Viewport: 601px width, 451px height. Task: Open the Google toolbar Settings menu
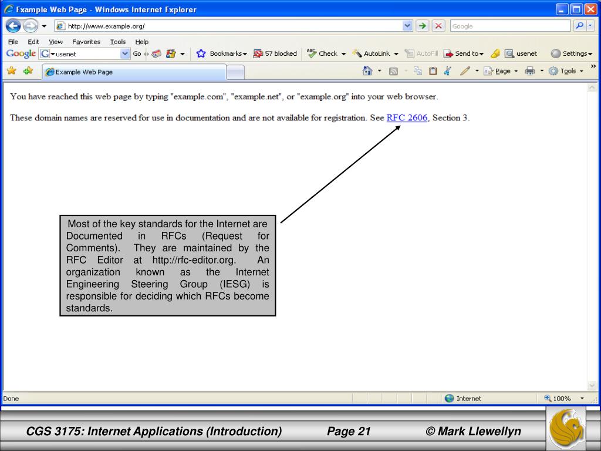pyautogui.click(x=572, y=53)
